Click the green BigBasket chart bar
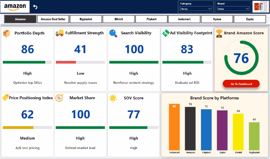This screenshot has height=159, width=270. pos(254,136)
